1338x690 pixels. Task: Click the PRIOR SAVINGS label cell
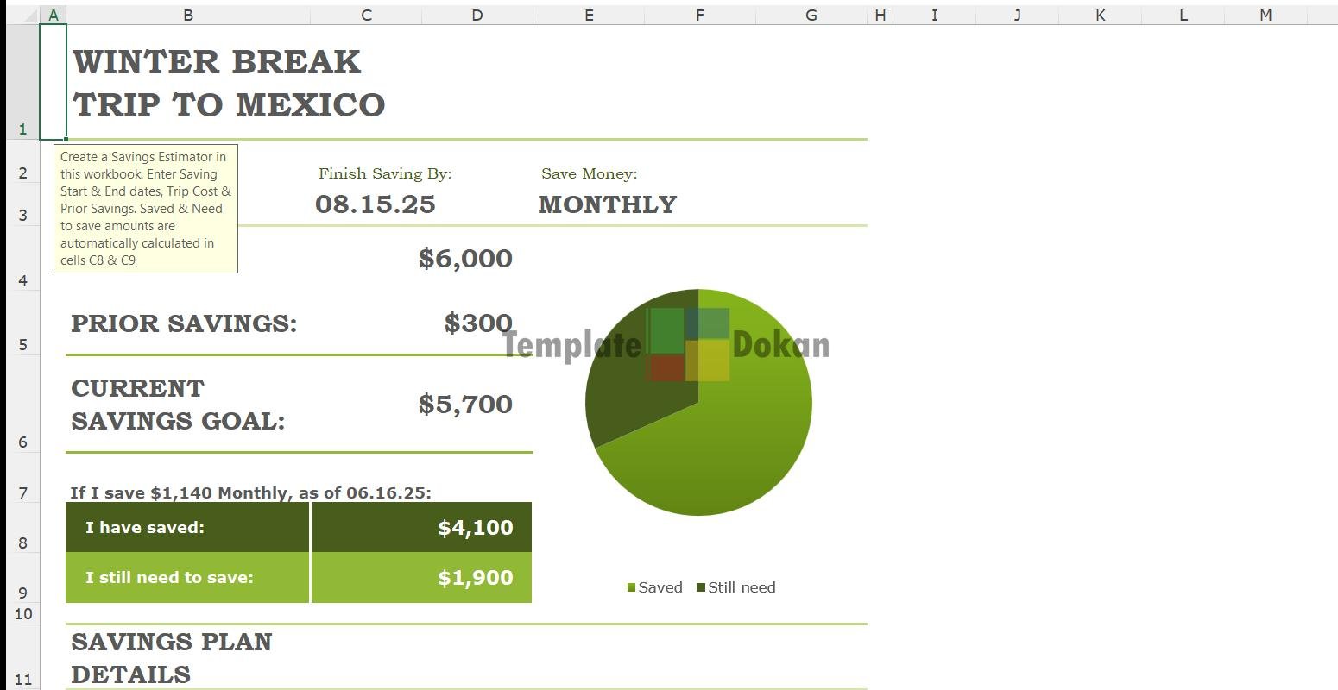pos(184,323)
